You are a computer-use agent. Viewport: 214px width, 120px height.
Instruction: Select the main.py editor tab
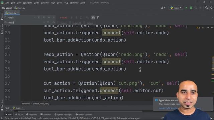[x=12, y=13]
